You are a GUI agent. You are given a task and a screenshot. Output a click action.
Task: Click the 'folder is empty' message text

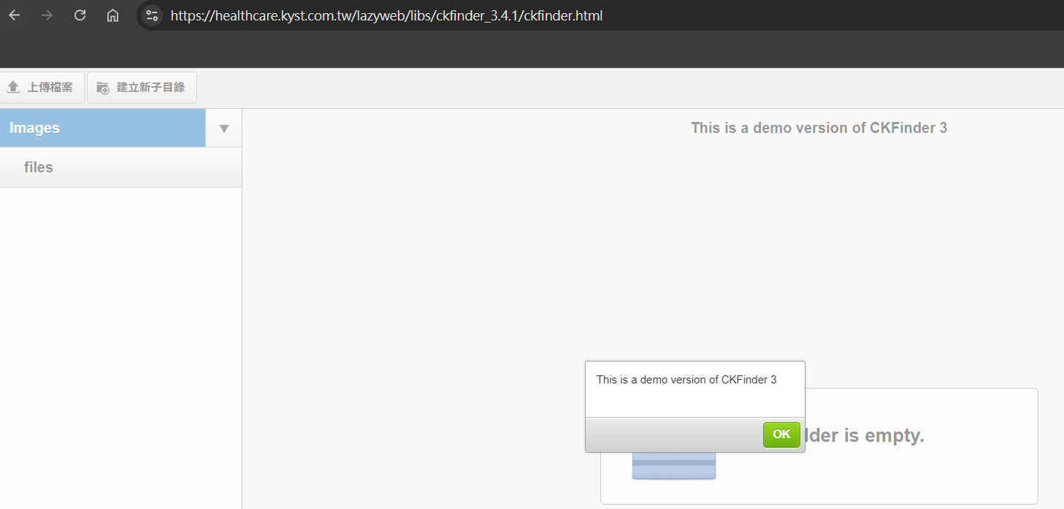click(864, 435)
